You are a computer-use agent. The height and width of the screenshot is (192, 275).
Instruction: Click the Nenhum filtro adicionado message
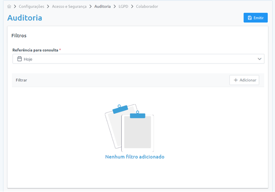point(135,157)
